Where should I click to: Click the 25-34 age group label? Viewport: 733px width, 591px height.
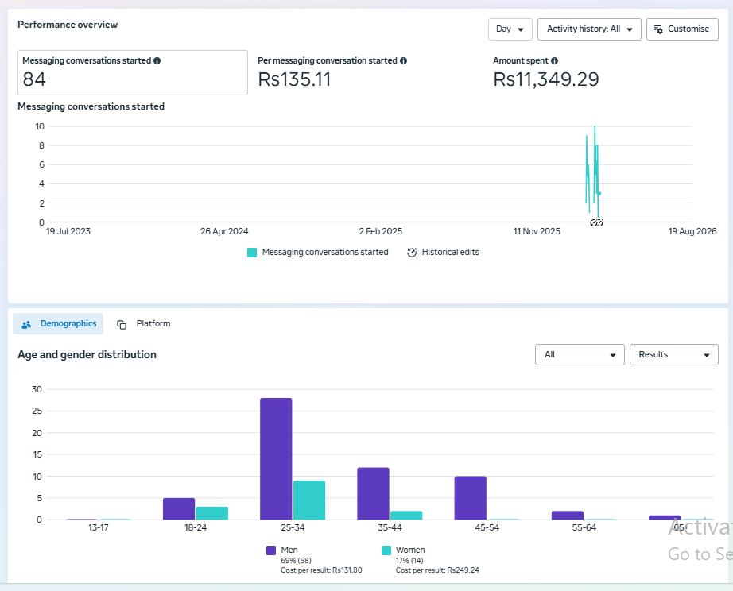[293, 527]
